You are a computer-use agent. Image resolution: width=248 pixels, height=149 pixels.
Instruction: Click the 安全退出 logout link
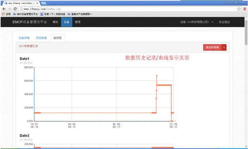coord(224,22)
